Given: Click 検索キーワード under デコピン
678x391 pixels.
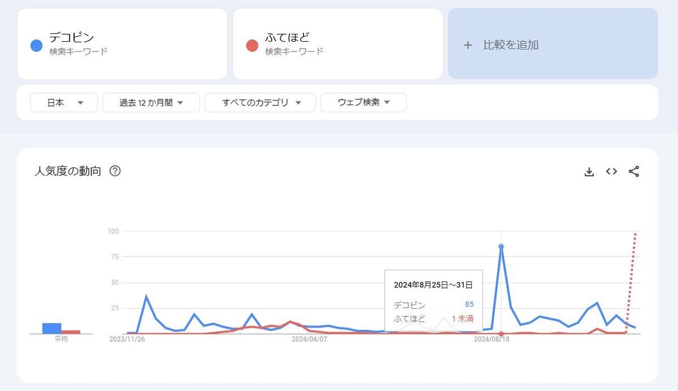Looking at the screenshot, I should pos(79,51).
